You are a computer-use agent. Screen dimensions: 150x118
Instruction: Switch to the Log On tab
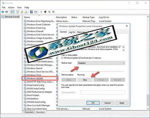(x=72, y=32)
